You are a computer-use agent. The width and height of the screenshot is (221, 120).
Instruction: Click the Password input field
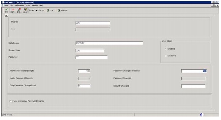(x=92, y=57)
